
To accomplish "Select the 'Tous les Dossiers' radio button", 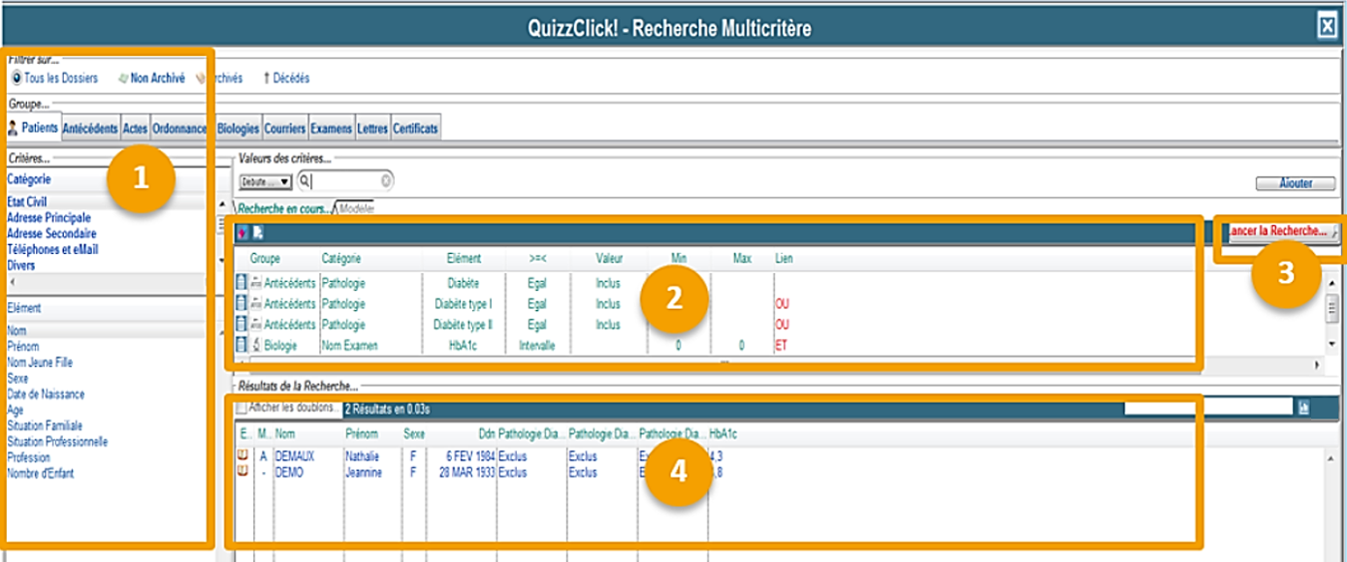I will tap(16, 78).
